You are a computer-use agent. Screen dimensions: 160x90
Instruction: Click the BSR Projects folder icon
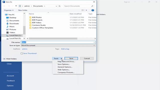pyautogui.click(x=30, y=20)
